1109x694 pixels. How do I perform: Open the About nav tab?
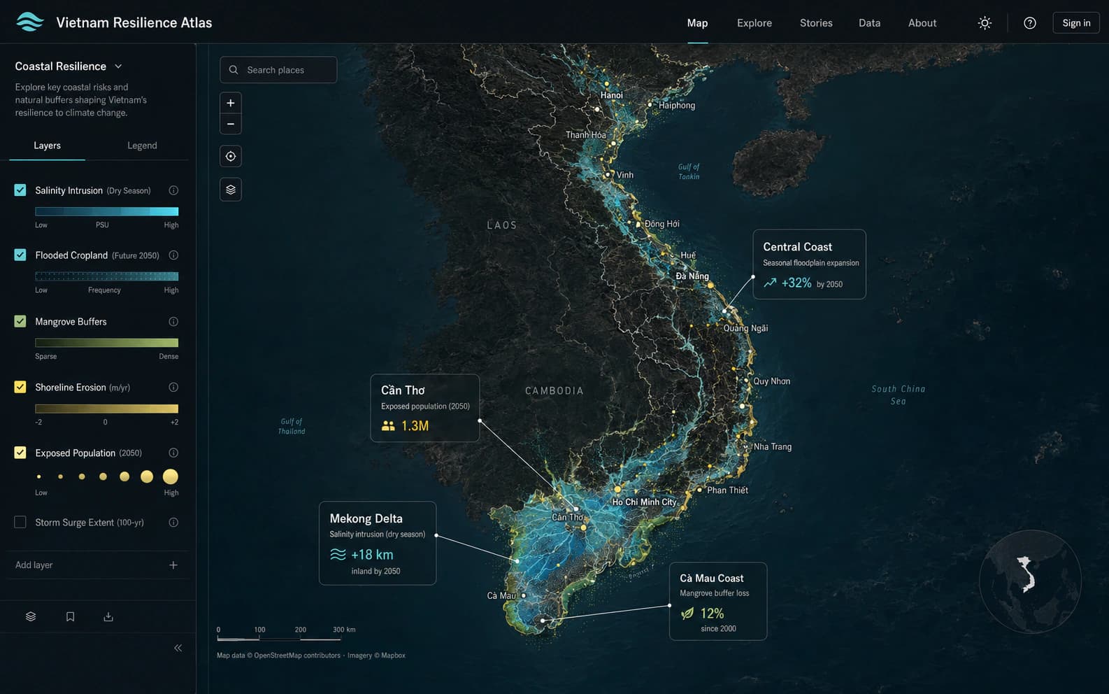point(922,23)
